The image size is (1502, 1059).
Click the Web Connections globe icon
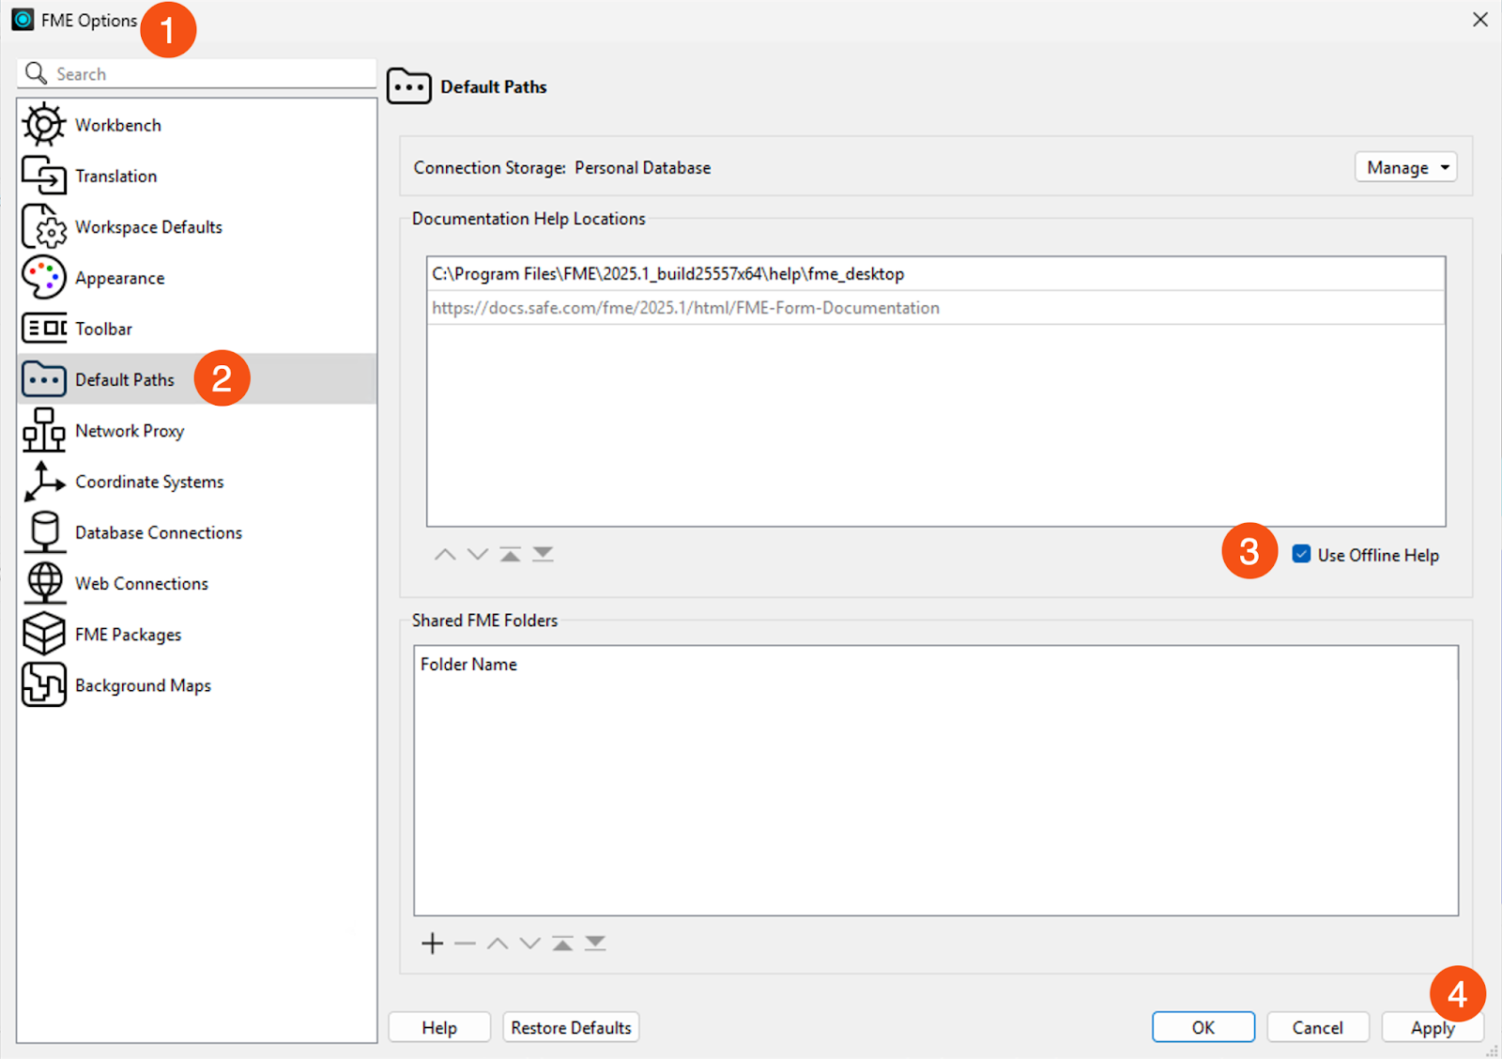44,582
